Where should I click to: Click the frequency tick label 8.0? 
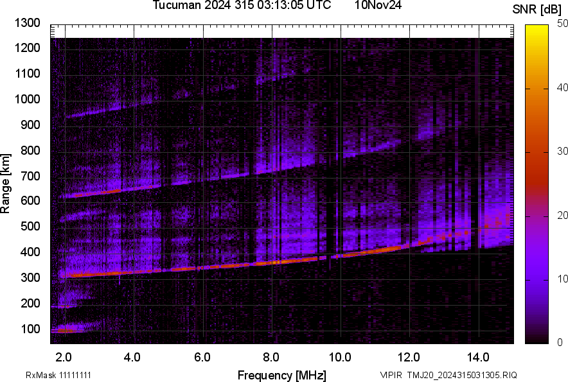[271, 358]
